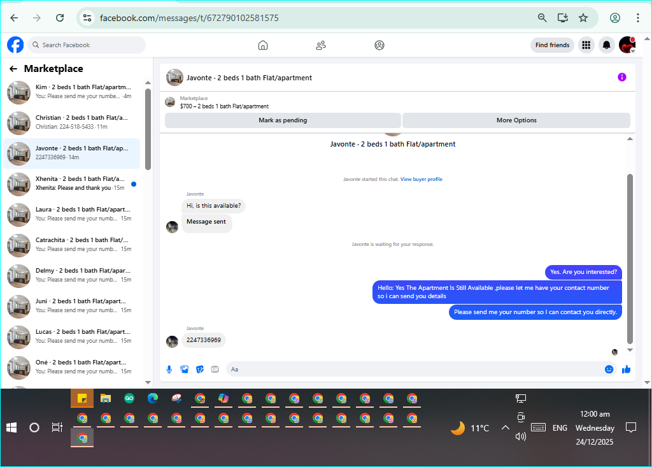Open the notifications bell
This screenshot has width=652, height=467.
point(607,45)
